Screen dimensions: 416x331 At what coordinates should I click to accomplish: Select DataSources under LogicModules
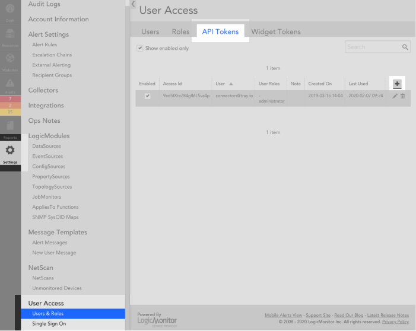[46, 146]
